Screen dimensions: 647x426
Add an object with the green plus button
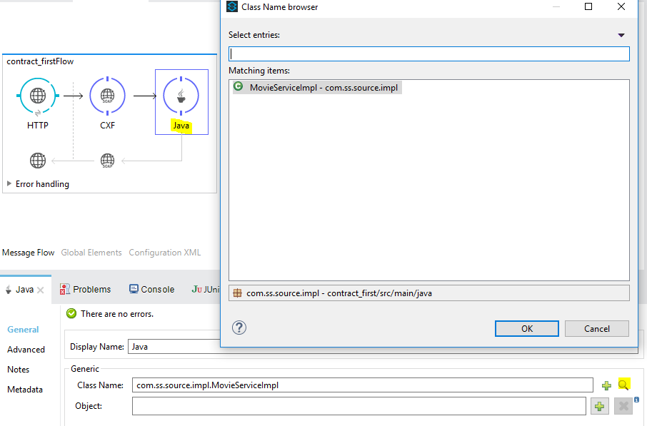[x=600, y=406]
